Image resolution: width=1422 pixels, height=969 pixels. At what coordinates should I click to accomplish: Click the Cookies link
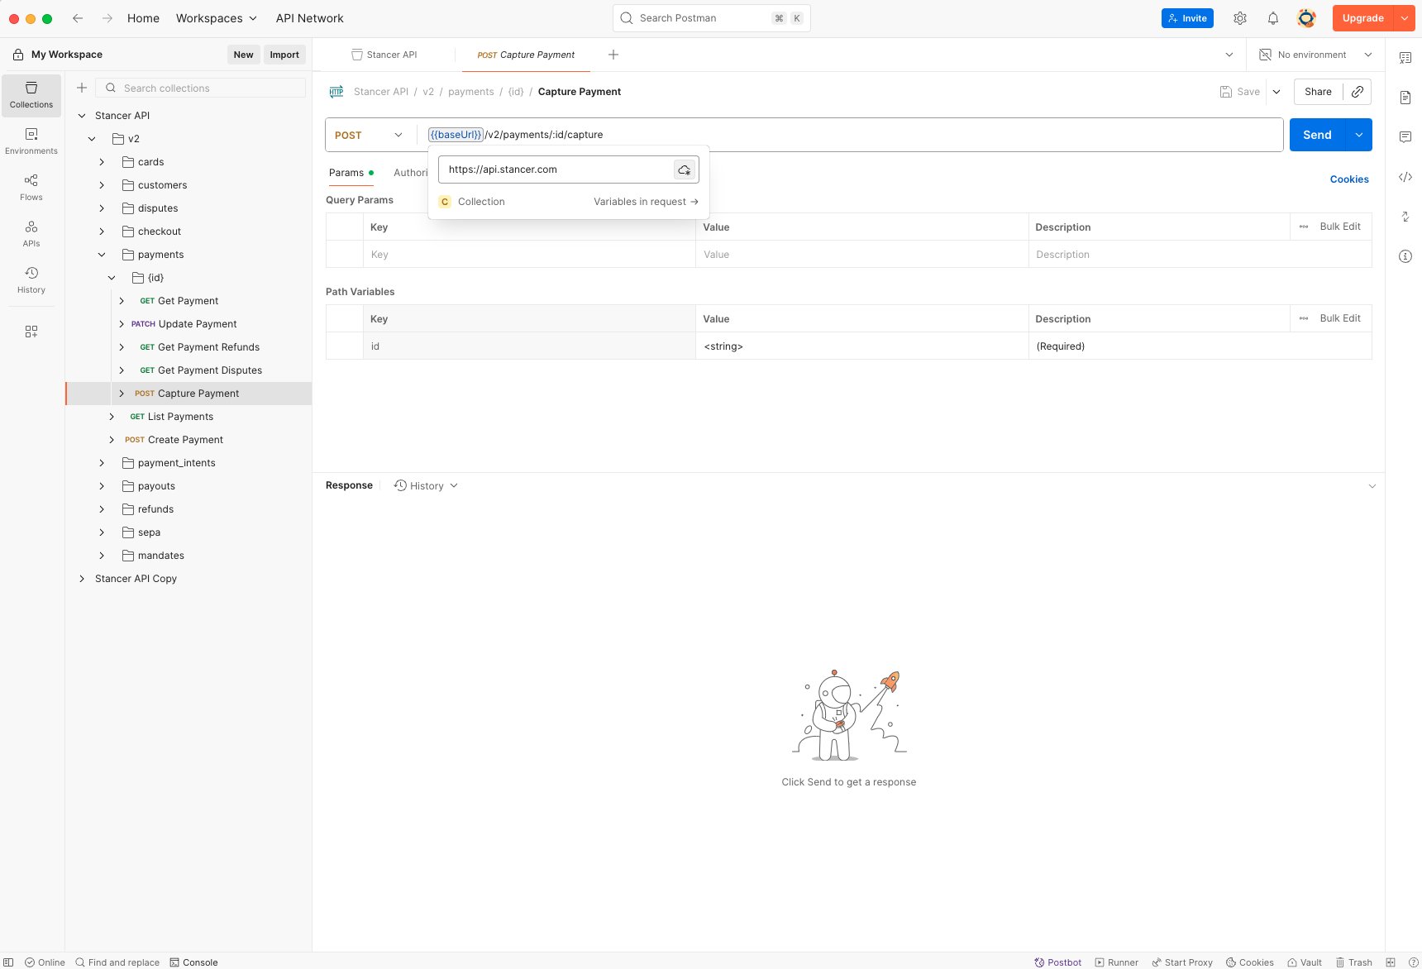click(1349, 179)
